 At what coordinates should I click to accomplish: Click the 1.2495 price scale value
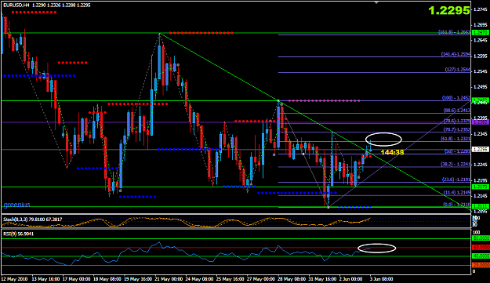(x=481, y=87)
